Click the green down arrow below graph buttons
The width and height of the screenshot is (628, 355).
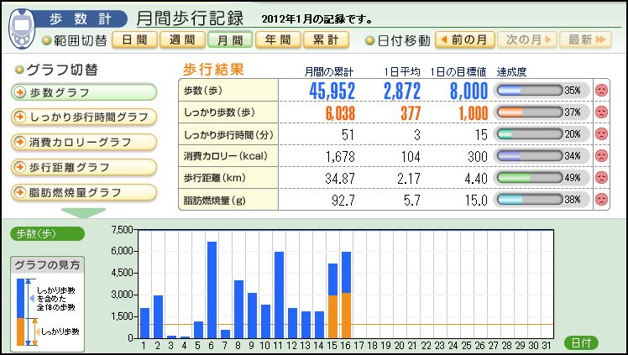[x=83, y=212]
